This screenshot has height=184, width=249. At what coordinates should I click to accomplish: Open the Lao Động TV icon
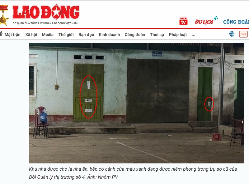tap(183, 21)
